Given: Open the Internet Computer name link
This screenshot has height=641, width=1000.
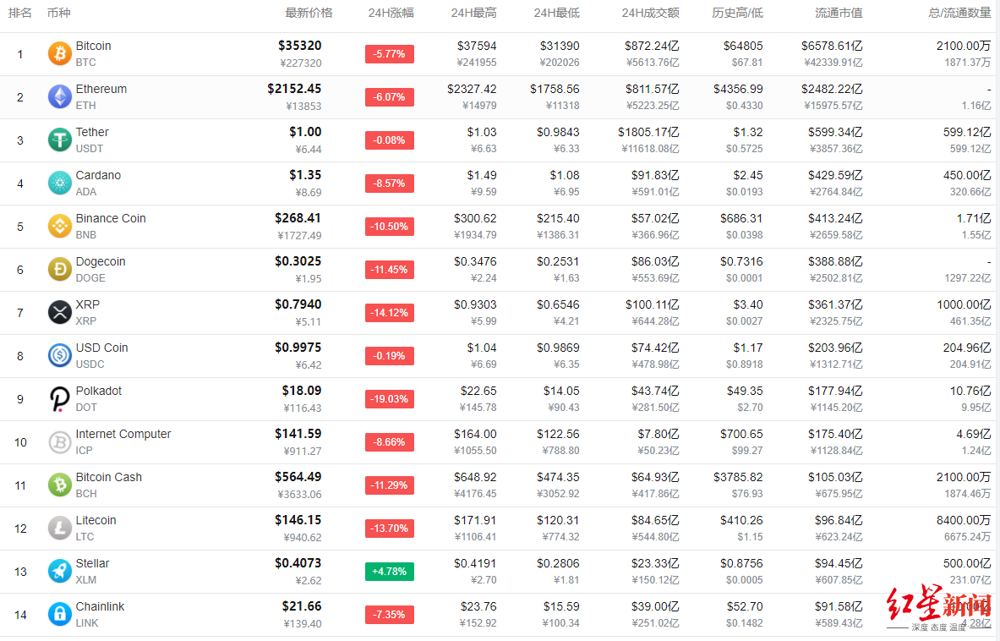Looking at the screenshot, I should tap(123, 434).
